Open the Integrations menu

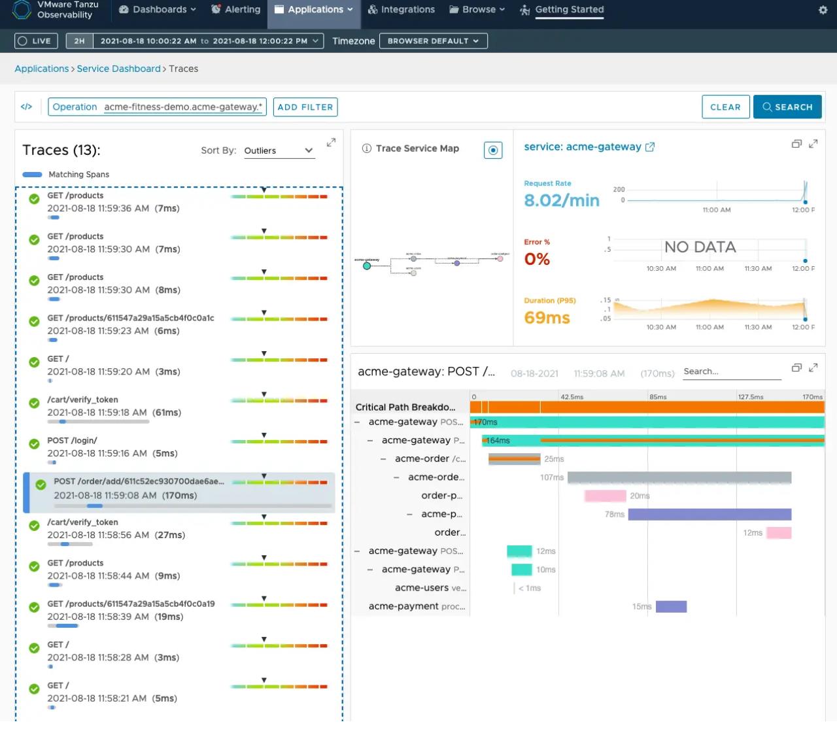(x=401, y=10)
